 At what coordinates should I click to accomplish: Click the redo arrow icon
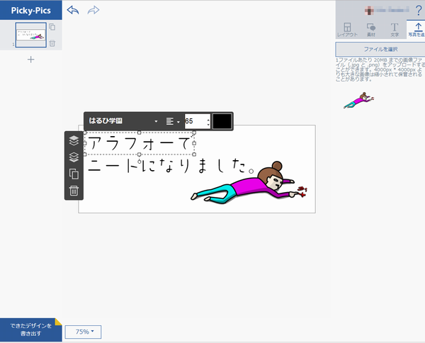point(93,11)
